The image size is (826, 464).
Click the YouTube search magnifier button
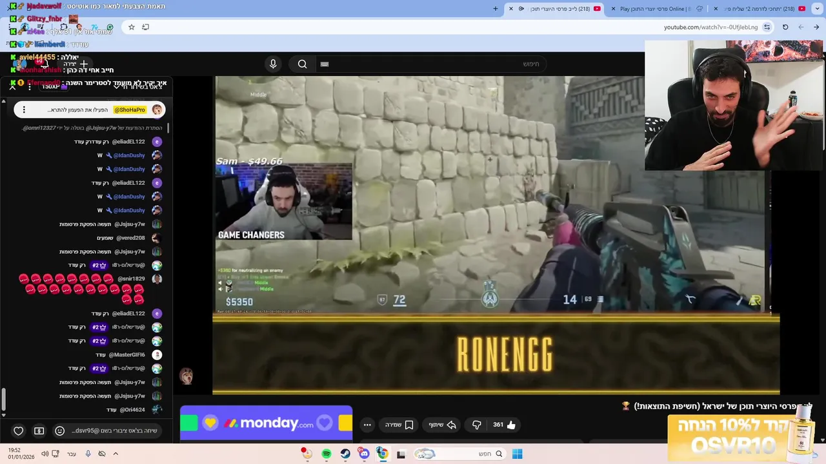tap(302, 64)
